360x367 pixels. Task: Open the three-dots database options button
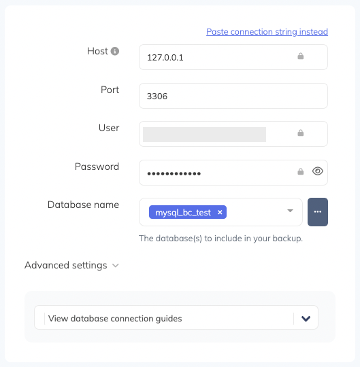tap(318, 212)
